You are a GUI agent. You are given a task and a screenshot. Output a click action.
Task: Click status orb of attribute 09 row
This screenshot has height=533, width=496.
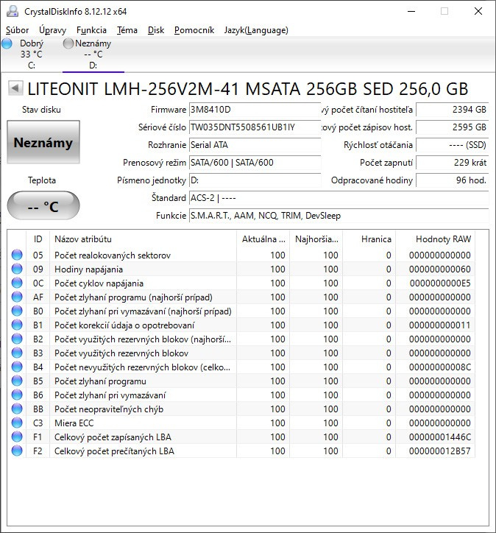(x=17, y=269)
